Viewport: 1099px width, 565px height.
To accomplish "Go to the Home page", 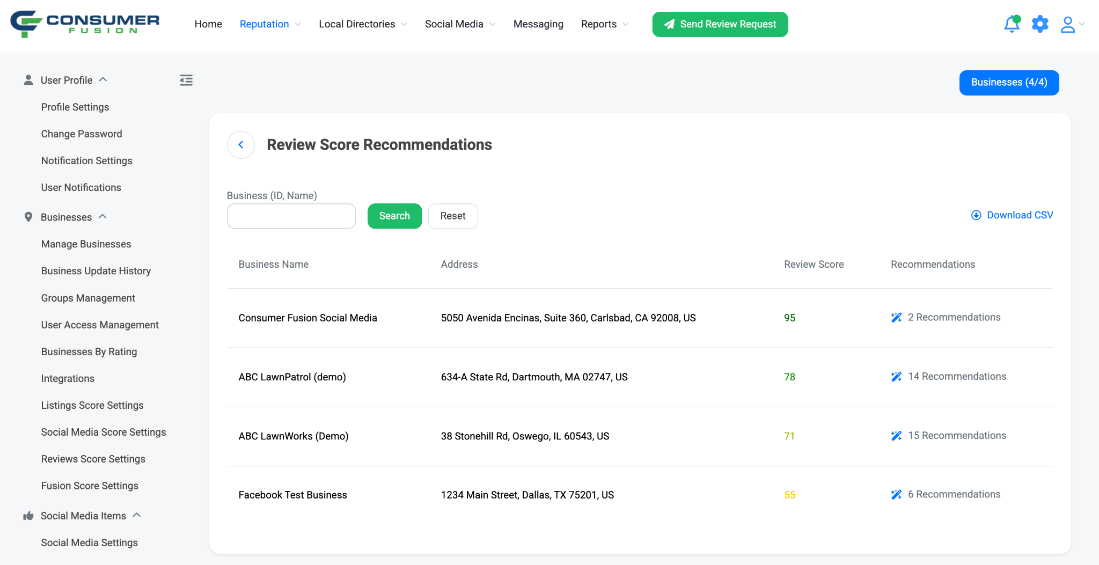I will (208, 24).
